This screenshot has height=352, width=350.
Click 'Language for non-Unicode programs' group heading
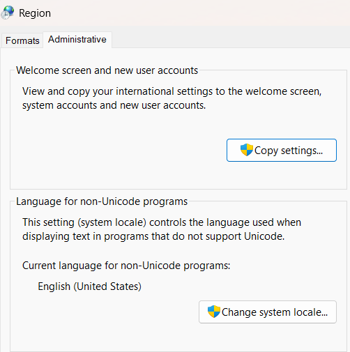point(102,201)
